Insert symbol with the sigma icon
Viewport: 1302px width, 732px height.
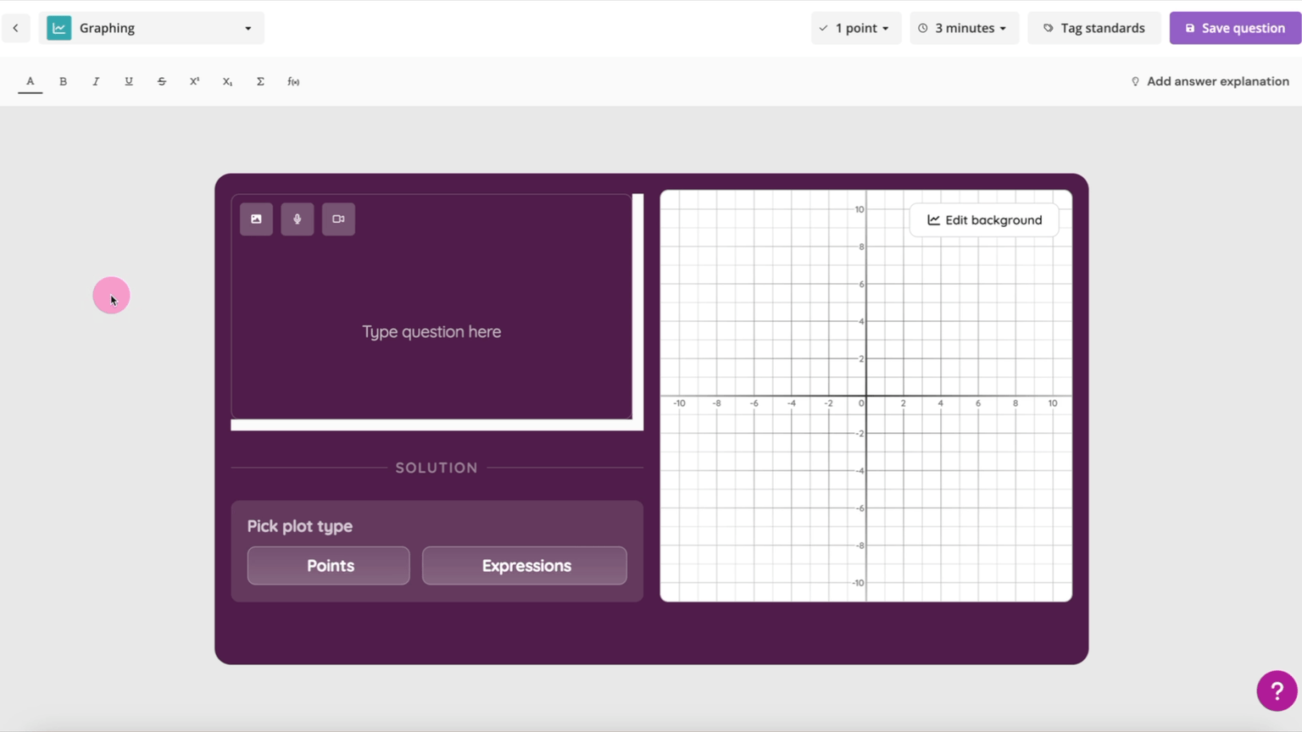(260, 82)
